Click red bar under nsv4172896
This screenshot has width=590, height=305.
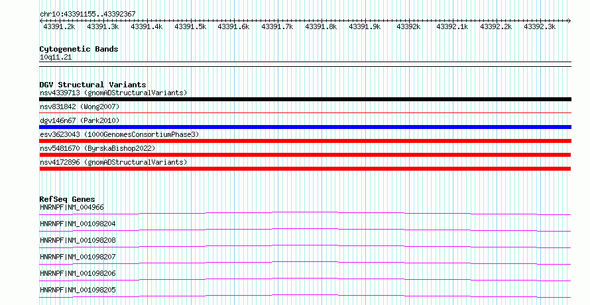point(305,169)
